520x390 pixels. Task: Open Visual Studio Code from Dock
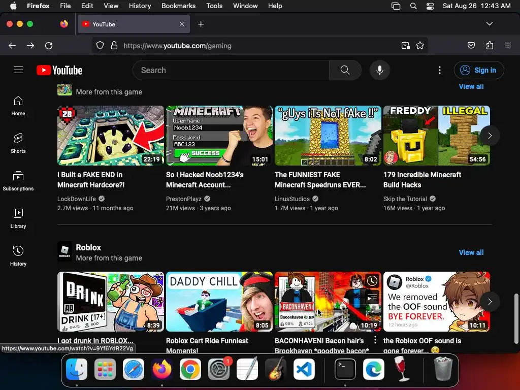coord(304,369)
